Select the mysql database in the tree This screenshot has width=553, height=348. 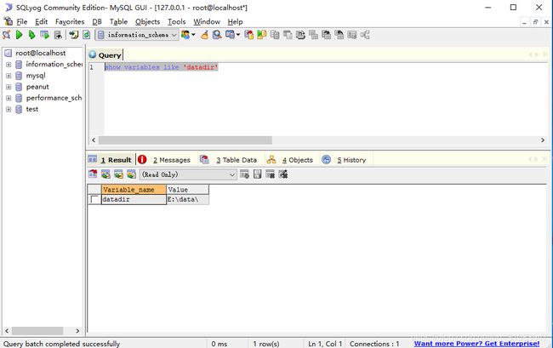click(36, 76)
